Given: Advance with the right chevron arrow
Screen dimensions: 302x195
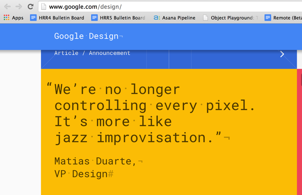Looking at the screenshot, I should pyautogui.click(x=282, y=54).
